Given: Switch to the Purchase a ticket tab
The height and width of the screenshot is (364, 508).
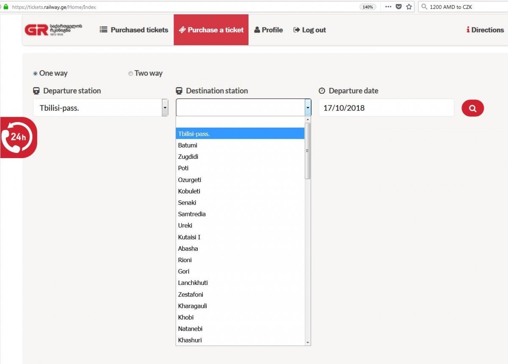Looking at the screenshot, I should 211,30.
